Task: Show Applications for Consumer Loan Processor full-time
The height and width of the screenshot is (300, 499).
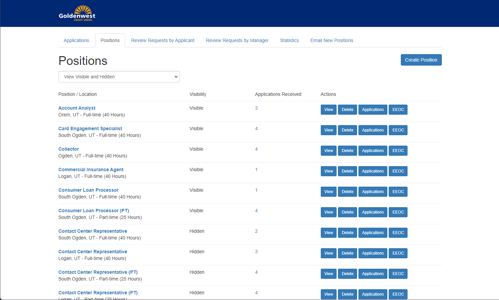Action: 373,192
